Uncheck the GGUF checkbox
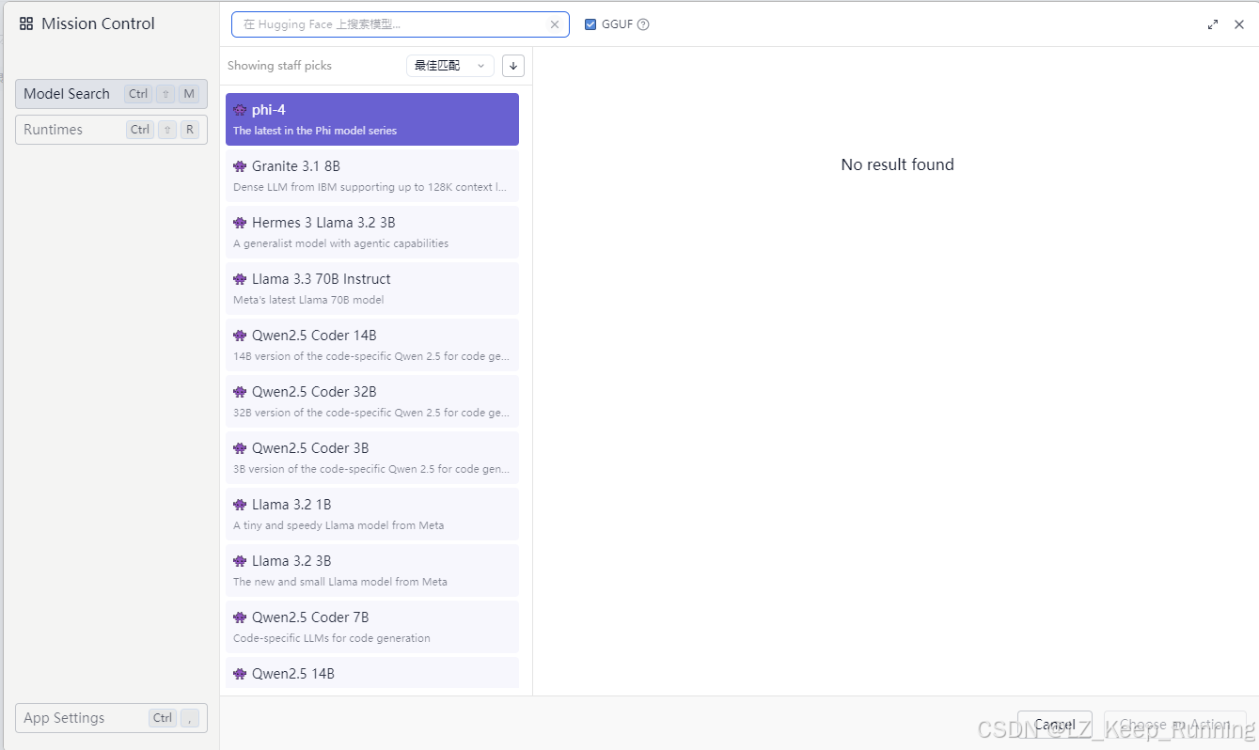The height and width of the screenshot is (750, 1259). click(590, 24)
